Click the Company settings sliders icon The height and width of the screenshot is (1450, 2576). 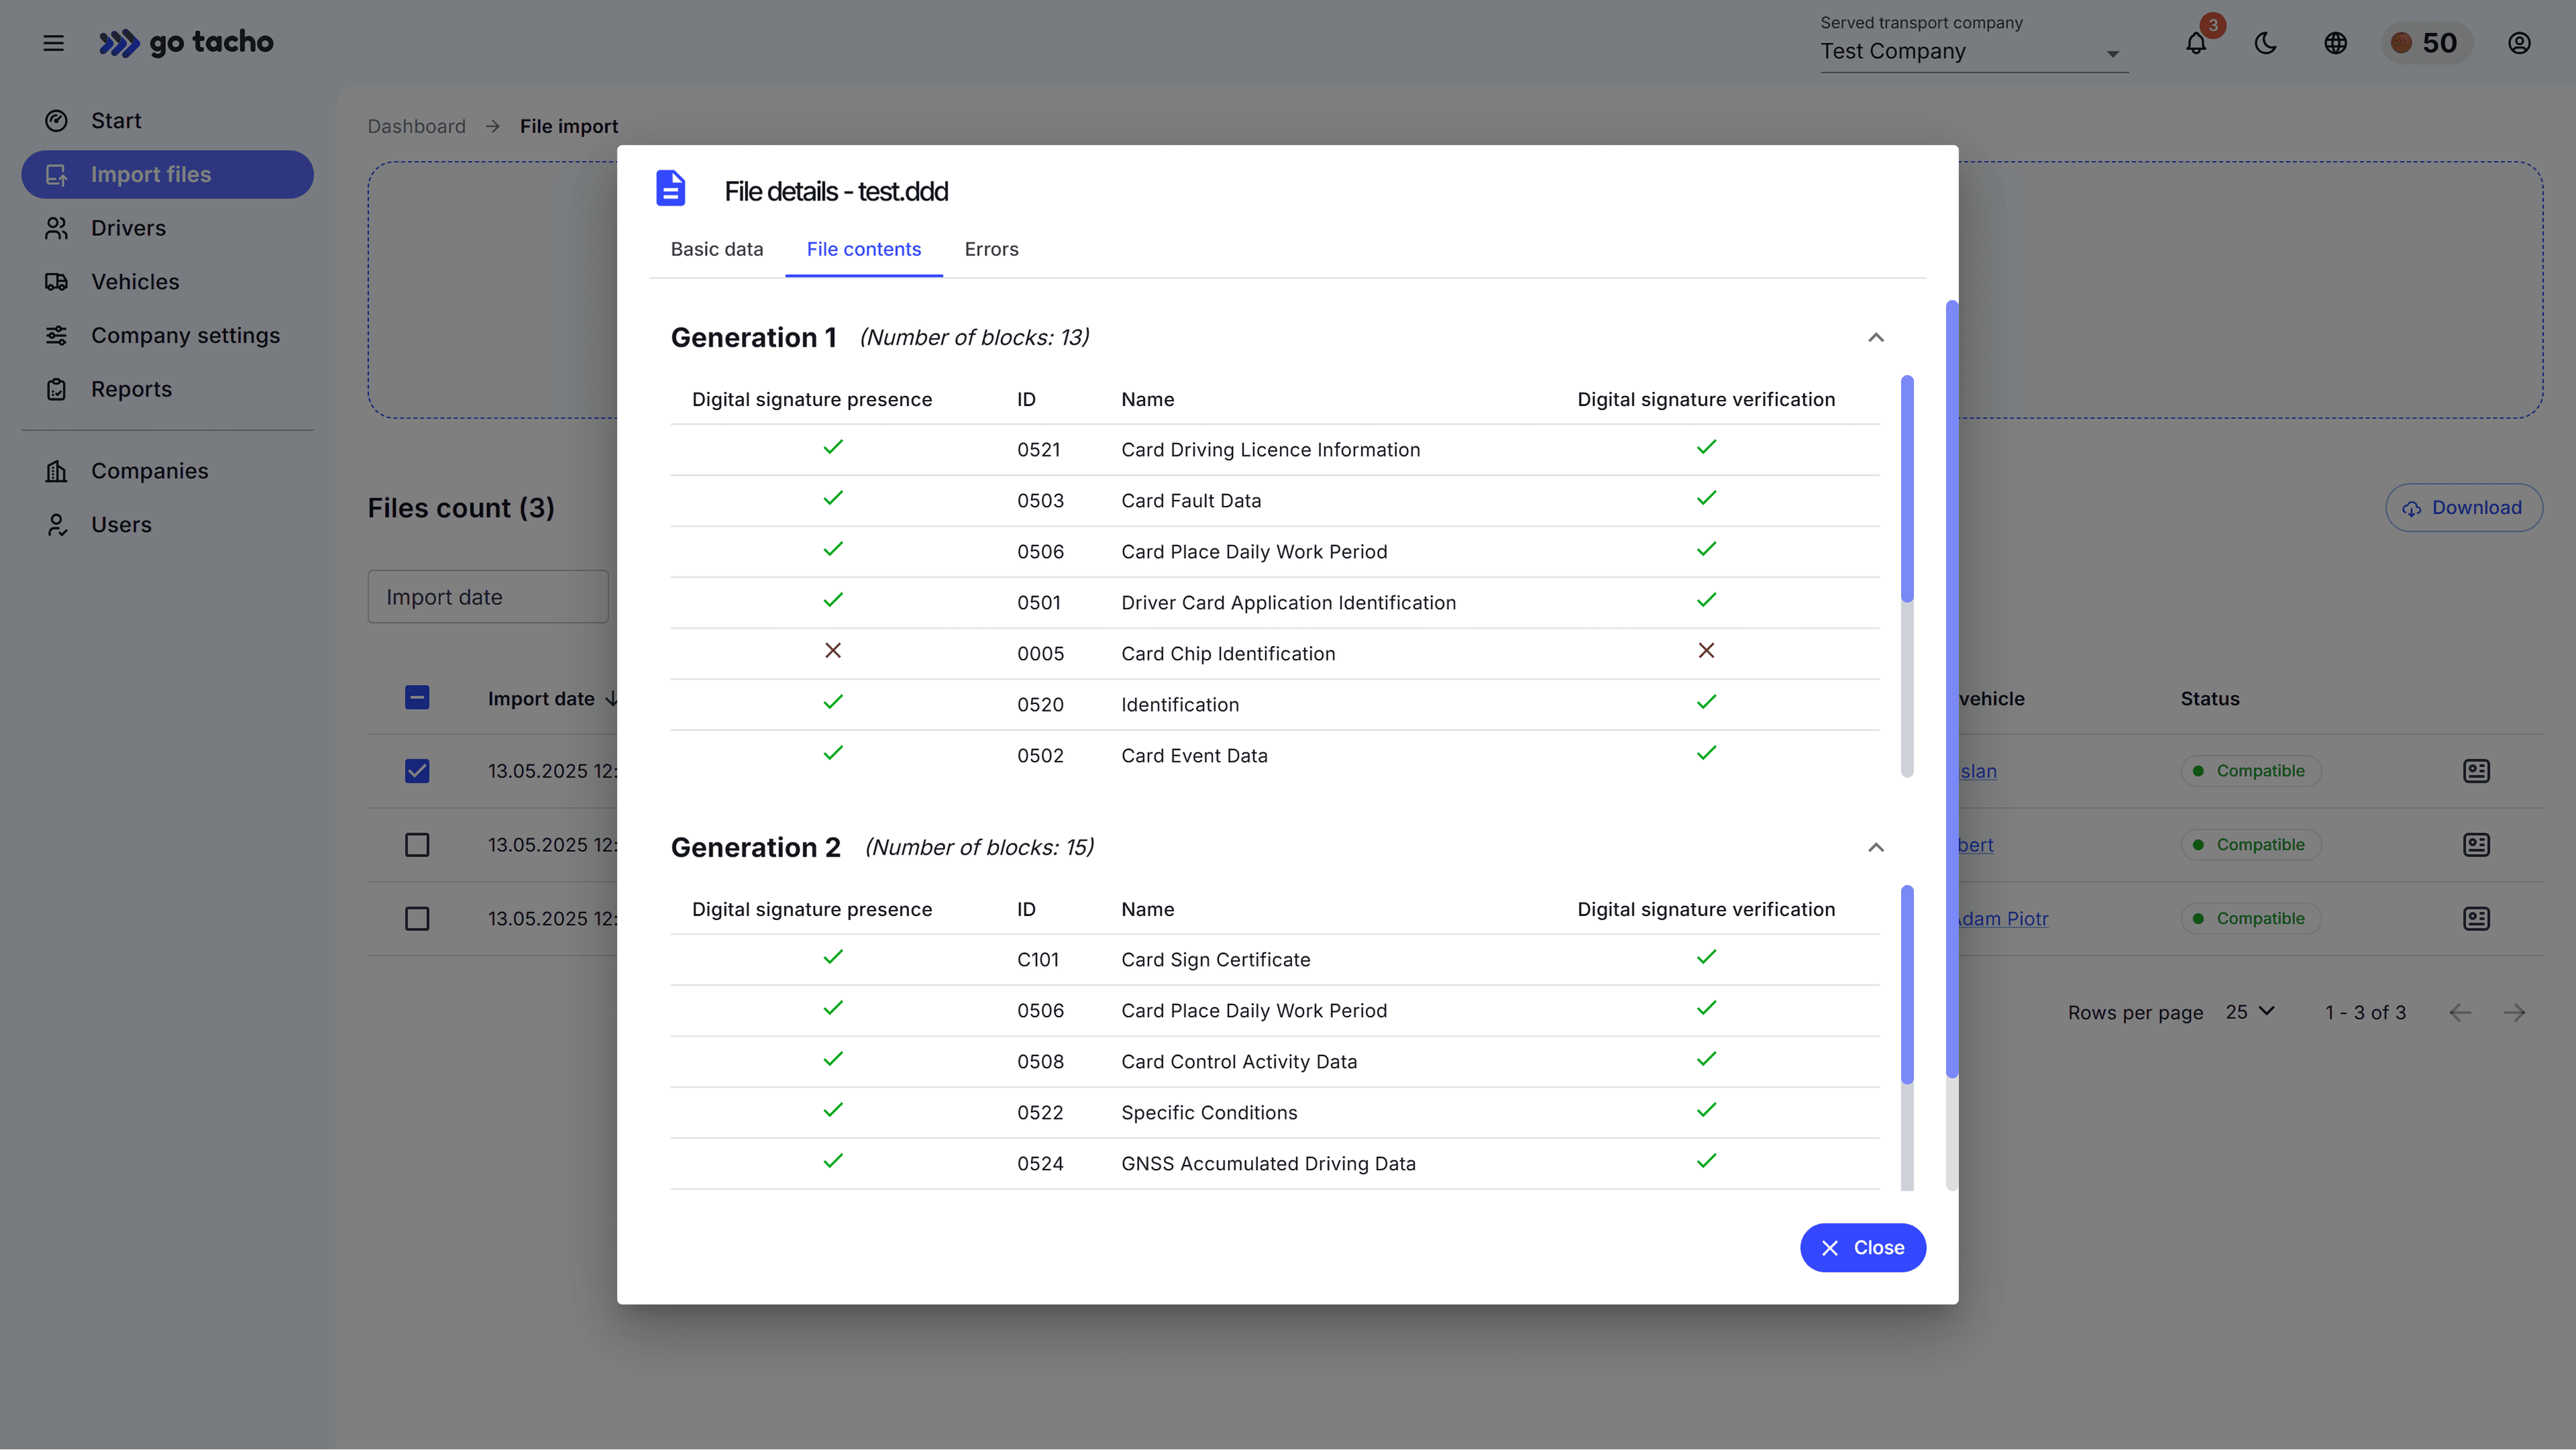point(57,336)
